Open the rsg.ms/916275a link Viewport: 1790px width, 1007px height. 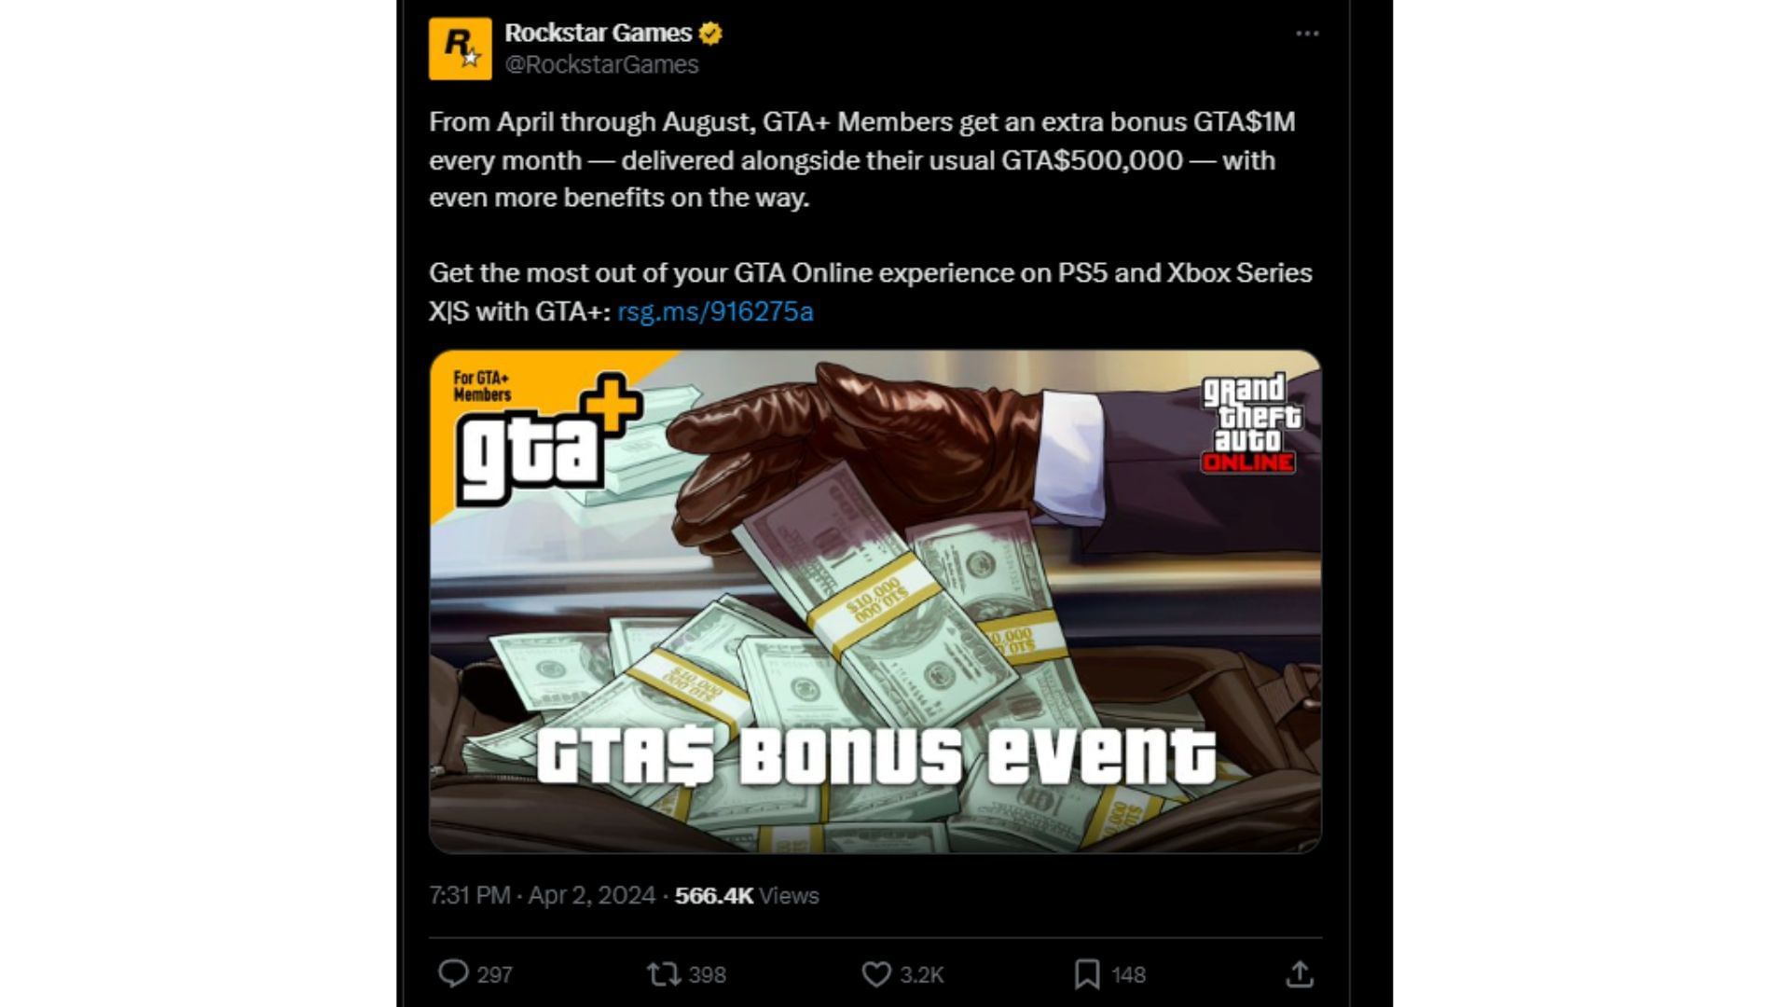tap(715, 311)
